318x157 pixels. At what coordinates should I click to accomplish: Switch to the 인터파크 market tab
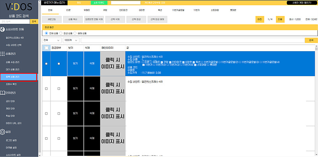pyautogui.click(x=123, y=10)
